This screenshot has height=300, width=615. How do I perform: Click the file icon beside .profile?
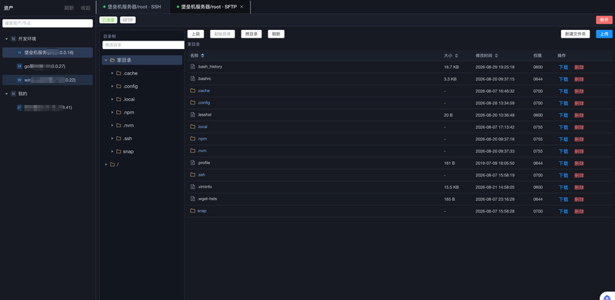193,163
